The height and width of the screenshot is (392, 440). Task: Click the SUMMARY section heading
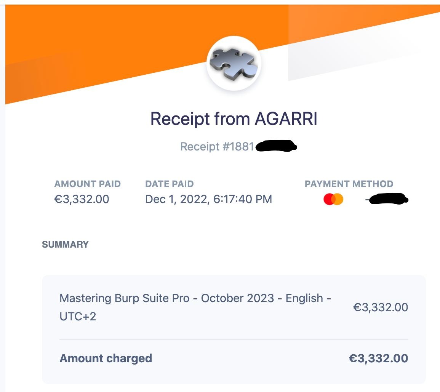pos(65,245)
